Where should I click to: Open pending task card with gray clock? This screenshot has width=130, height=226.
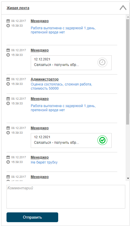pyautogui.click(x=71, y=63)
